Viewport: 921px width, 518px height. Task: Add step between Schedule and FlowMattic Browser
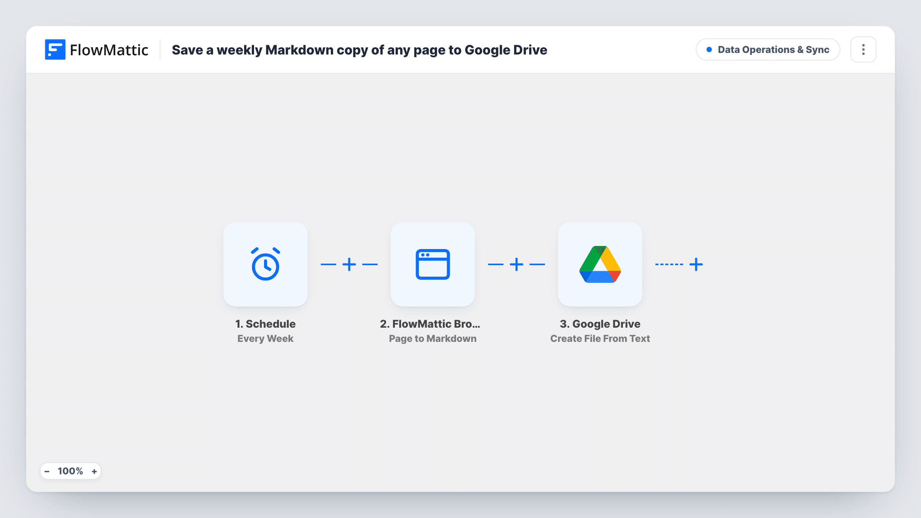[x=349, y=264]
